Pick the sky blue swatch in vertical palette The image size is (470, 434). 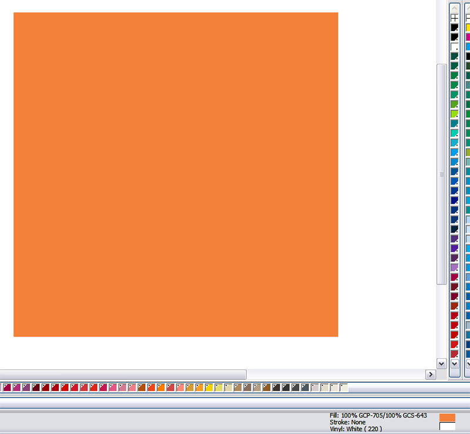(454, 152)
